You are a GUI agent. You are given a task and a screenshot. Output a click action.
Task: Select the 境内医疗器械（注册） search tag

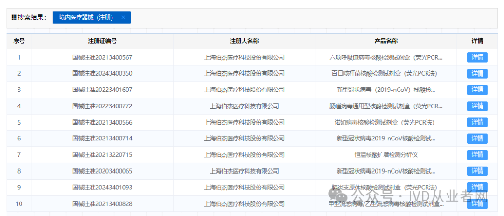tap(91, 17)
